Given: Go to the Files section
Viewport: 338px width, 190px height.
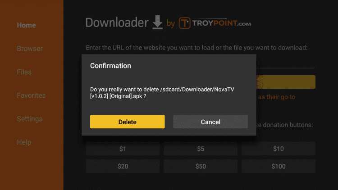Looking at the screenshot, I should pyautogui.click(x=24, y=72).
